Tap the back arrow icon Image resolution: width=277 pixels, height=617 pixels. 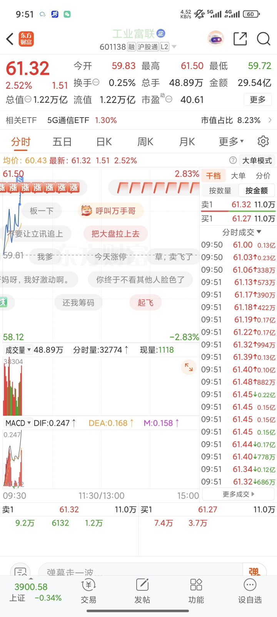(x=10, y=39)
